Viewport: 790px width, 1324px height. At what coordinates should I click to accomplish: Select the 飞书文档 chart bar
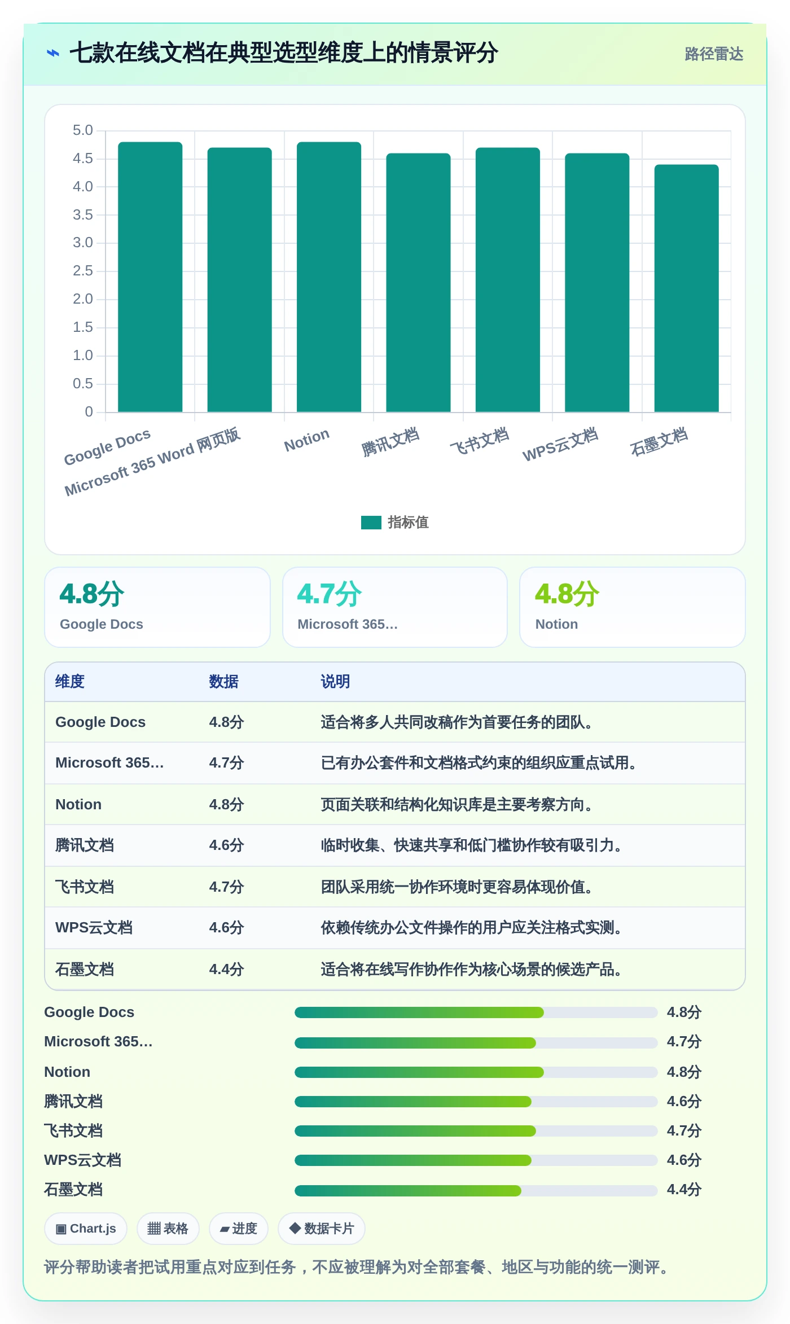coord(508,279)
